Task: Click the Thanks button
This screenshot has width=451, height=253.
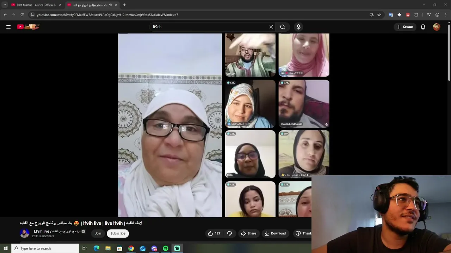Action: tap(303, 233)
